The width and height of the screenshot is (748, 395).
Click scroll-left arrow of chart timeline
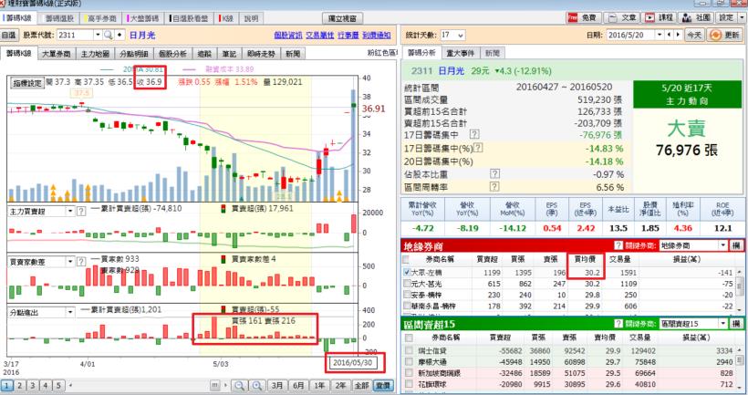tap(70, 385)
